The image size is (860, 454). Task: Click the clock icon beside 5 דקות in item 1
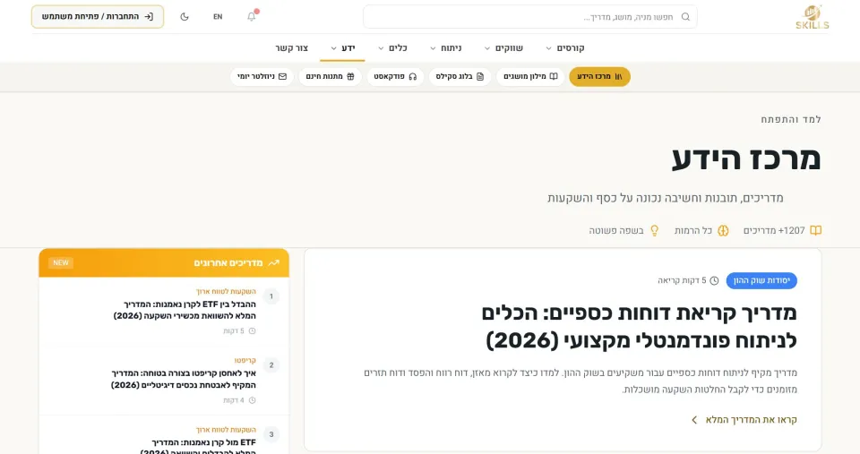253,331
